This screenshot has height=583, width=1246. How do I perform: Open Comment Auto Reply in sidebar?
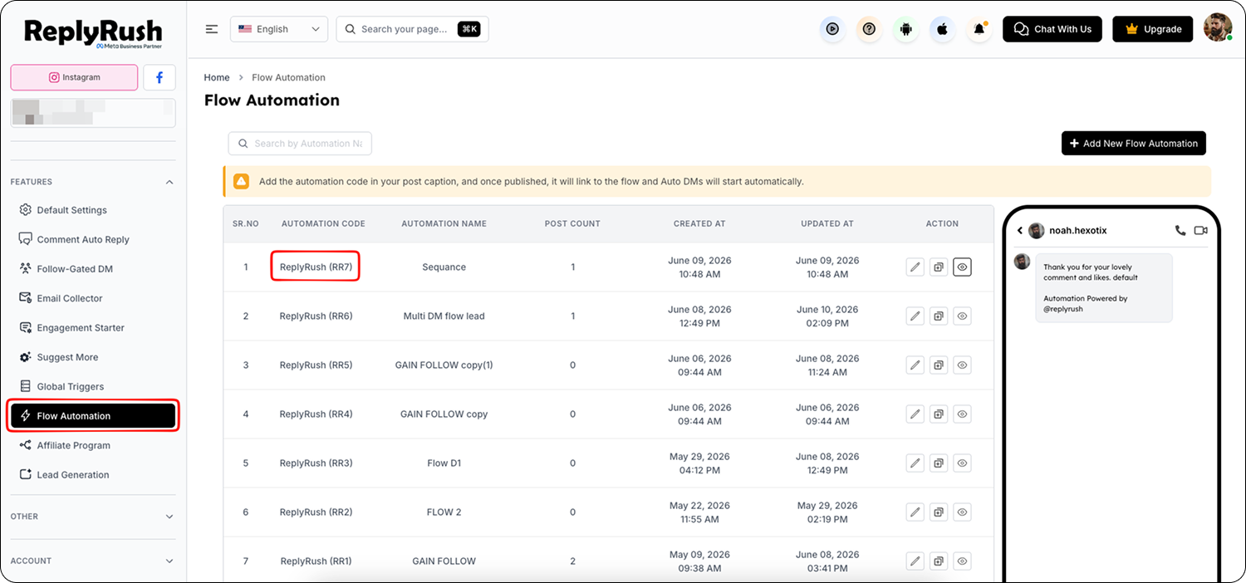pos(93,239)
